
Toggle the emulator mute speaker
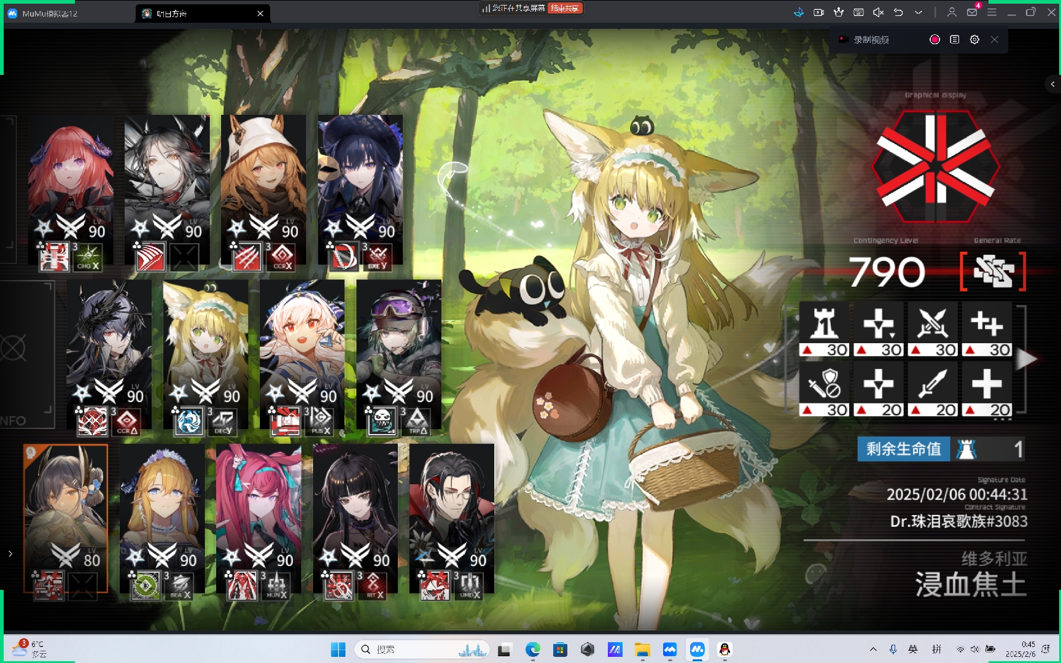pos(879,12)
